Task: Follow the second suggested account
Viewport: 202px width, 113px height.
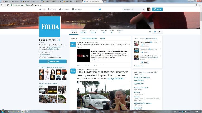Action: (145, 52)
